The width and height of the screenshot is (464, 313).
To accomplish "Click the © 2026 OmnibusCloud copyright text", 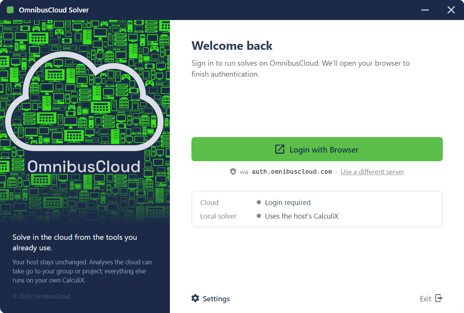I will (41, 296).
